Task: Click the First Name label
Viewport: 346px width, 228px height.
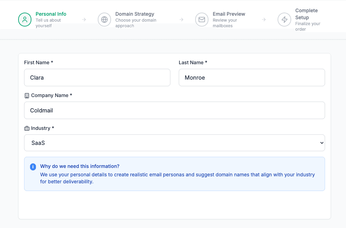Action: tap(38, 62)
